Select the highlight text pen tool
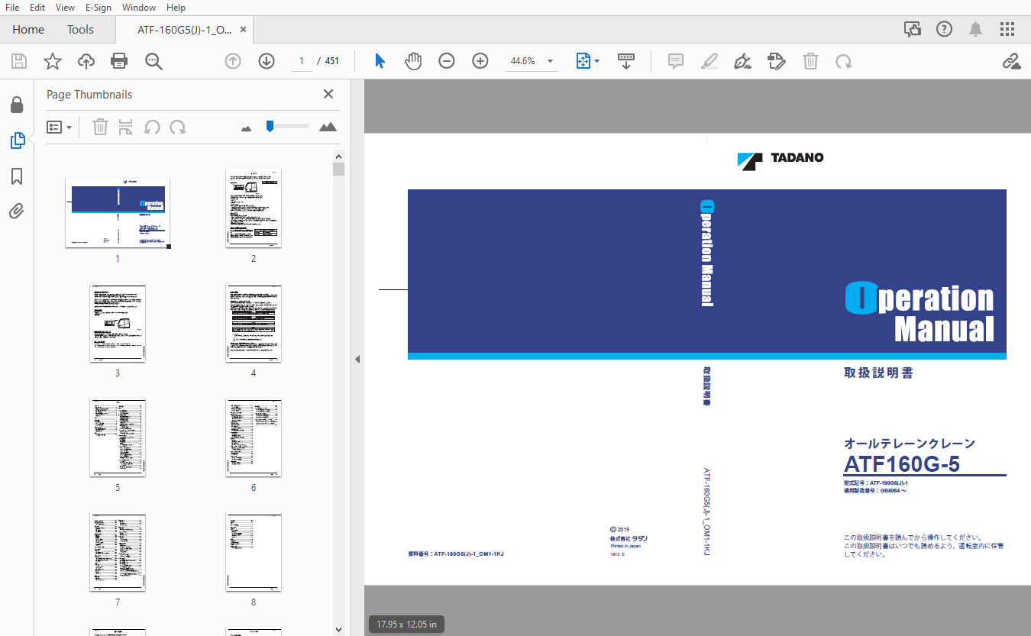1031x636 pixels. pos(709,61)
